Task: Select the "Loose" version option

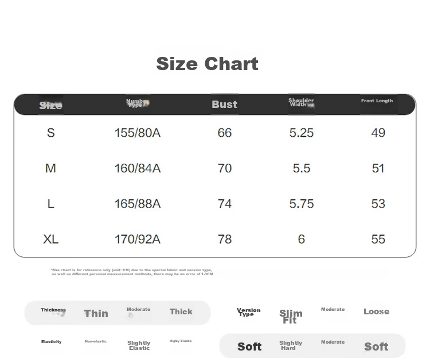Action: coord(376,311)
